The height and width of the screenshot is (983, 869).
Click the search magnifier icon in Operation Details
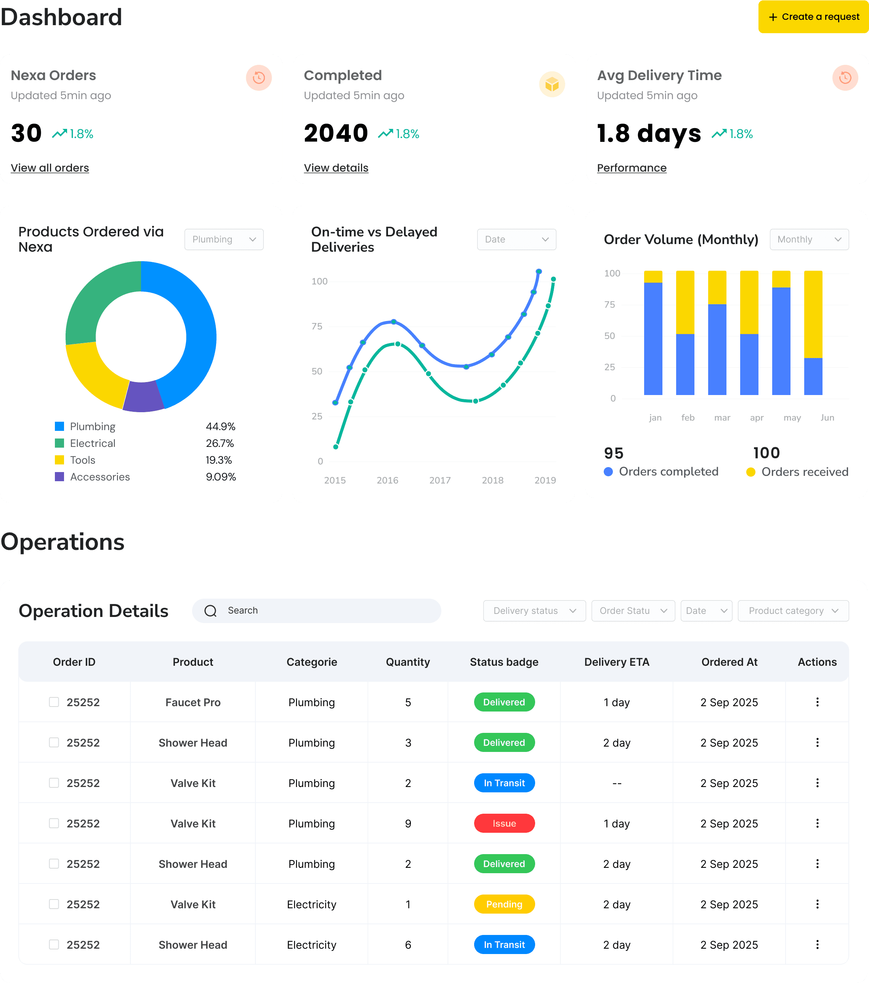pos(210,611)
